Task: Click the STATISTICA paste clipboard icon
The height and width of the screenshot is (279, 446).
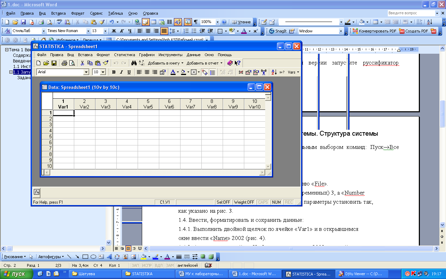Action: [x=98, y=63]
